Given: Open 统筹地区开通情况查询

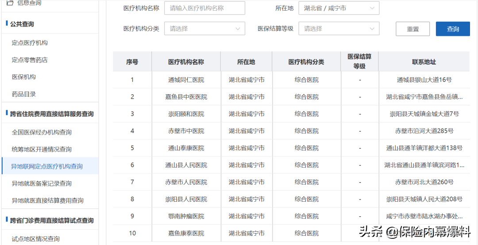Looking at the screenshot, I should 42,149.
